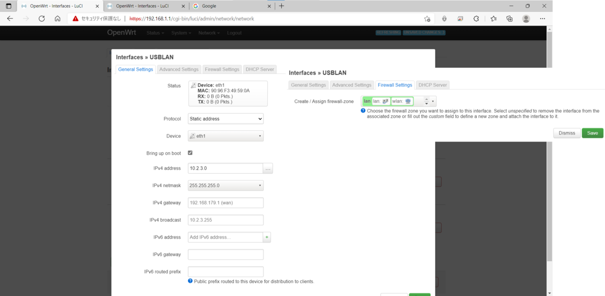Click the IPv6 gateway input field
The height and width of the screenshot is (296, 605).
[225, 254]
